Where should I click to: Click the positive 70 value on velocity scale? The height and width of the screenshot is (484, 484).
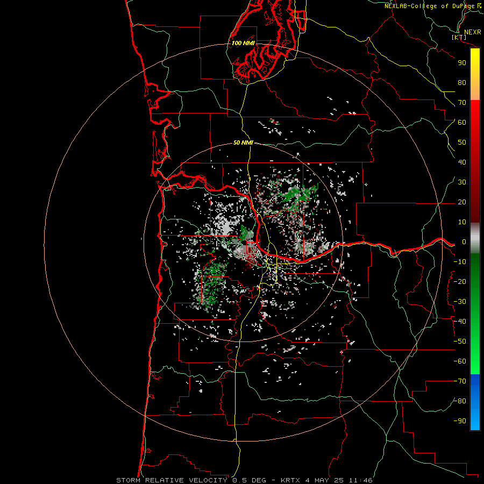click(462, 103)
